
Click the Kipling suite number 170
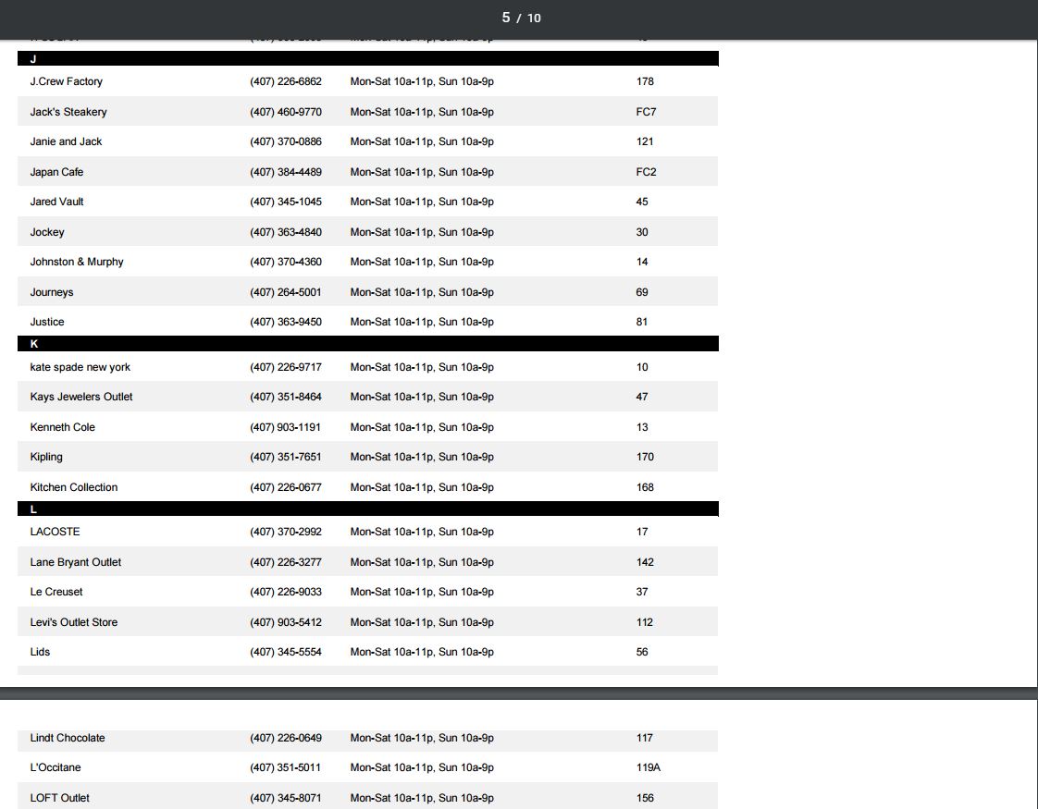pos(645,457)
